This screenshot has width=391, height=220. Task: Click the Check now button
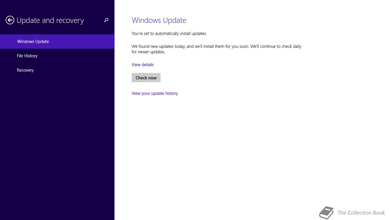pos(146,78)
